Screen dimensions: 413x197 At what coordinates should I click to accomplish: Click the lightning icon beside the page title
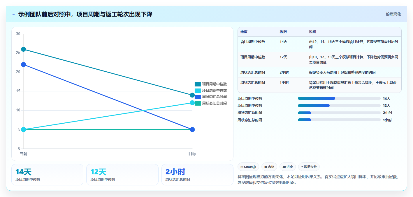(x=14, y=15)
